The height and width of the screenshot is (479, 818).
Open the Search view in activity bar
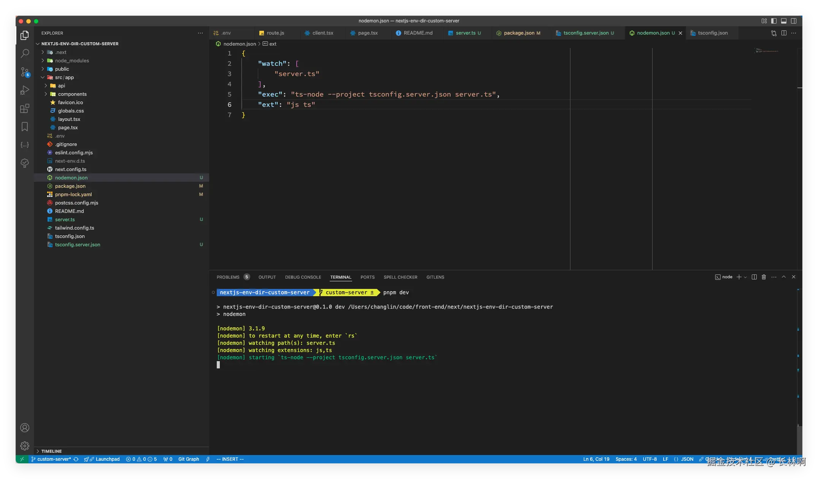(x=25, y=53)
